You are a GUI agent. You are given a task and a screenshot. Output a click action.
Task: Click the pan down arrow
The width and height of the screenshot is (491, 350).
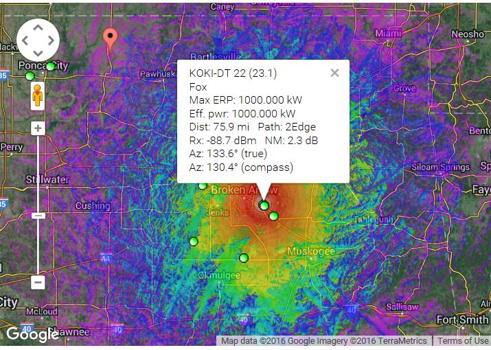point(37,52)
